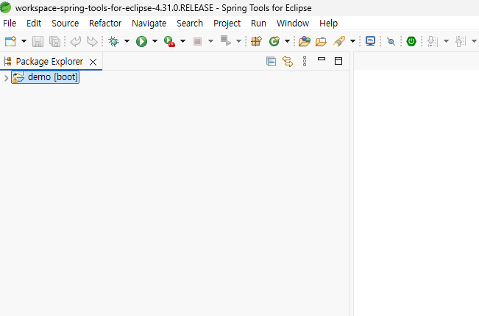Run the application with green play button
Image resolution: width=479 pixels, height=316 pixels.
click(141, 42)
